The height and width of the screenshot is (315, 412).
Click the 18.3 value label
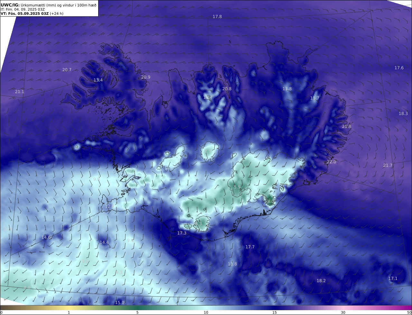(403, 113)
